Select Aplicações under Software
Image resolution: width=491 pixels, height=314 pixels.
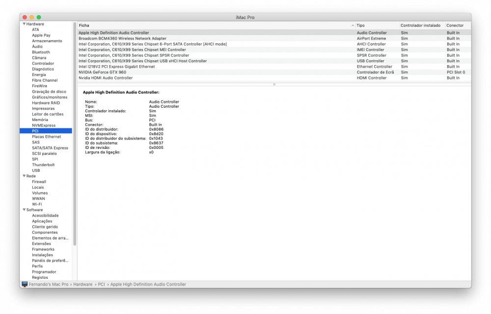[x=42, y=221]
